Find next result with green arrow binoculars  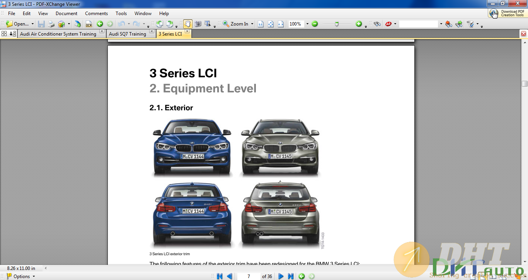point(459,24)
